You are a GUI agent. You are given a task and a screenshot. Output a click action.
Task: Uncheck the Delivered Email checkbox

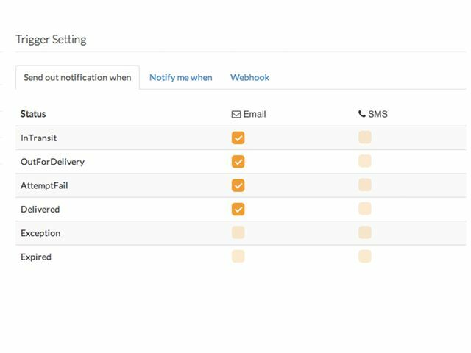click(238, 209)
